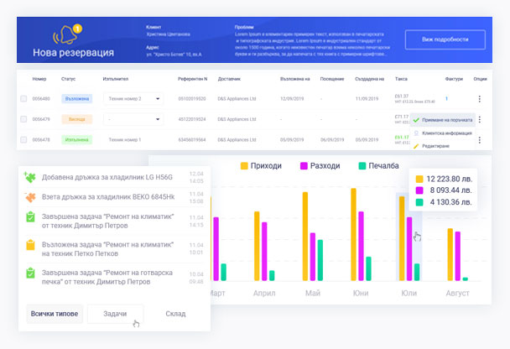Image resolution: width=510 pixels, height=349 pixels.
Task: Click Номер column header
Action: pos(39,79)
